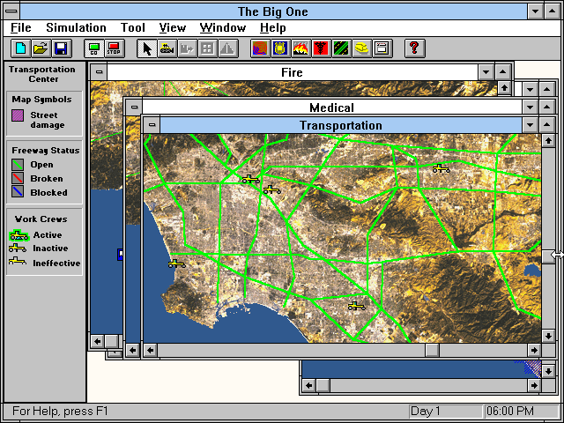Click the '06:00 PM' status bar time
564x423 pixels.
521,412
